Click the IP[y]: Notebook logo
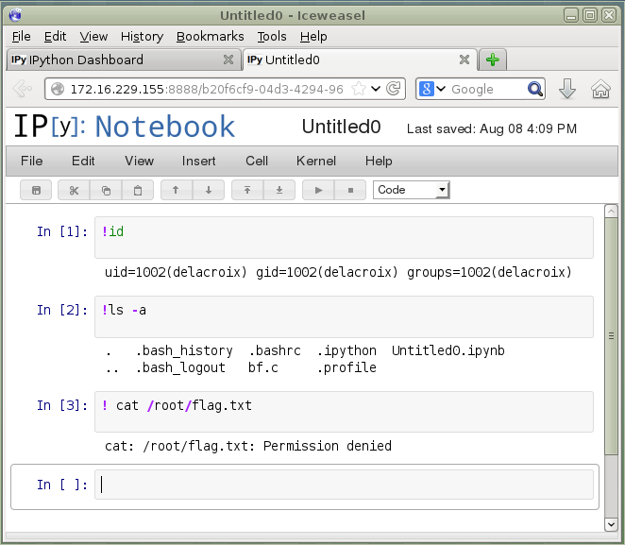The width and height of the screenshot is (625, 545). click(x=125, y=127)
